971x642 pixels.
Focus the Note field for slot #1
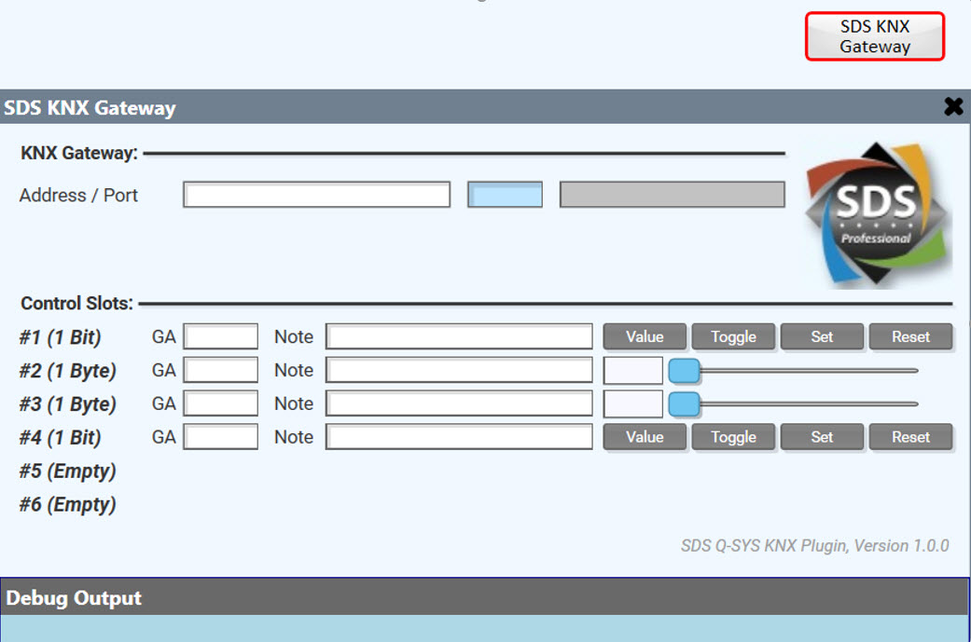click(x=459, y=336)
